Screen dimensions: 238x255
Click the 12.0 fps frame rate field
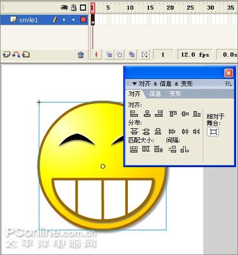pos(195,55)
